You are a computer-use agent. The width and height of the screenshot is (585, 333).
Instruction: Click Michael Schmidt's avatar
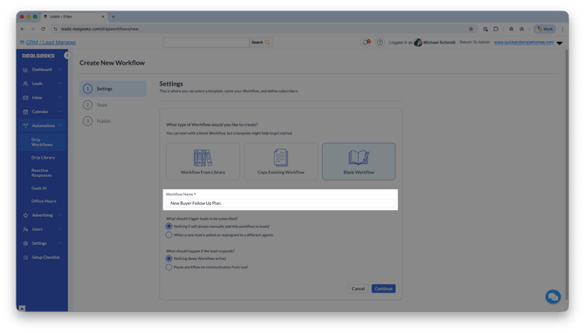(418, 43)
